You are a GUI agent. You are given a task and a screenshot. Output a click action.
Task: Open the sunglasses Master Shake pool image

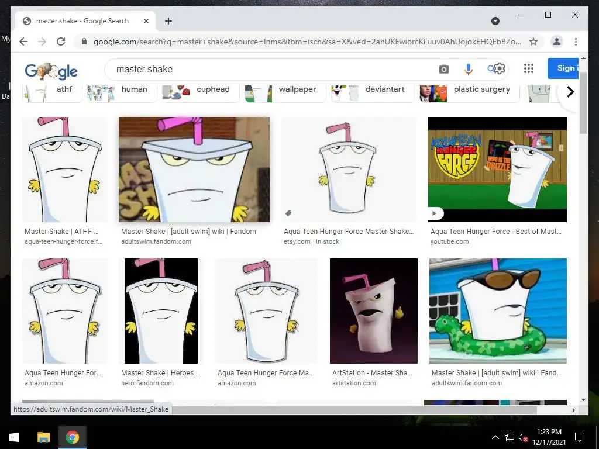coord(498,311)
